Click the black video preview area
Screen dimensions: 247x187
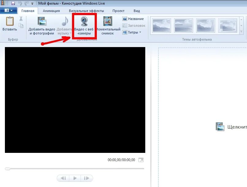tap(75, 100)
